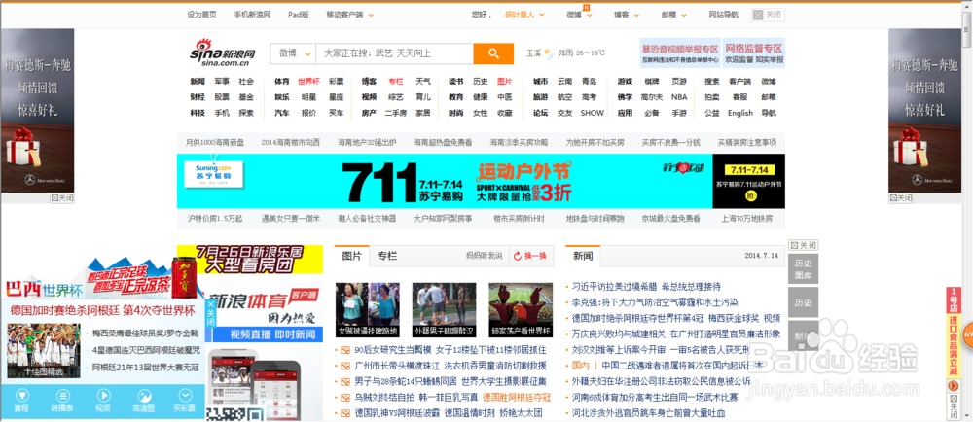Open the 财经 navigation link
The width and height of the screenshot is (973, 422).
coord(198,97)
